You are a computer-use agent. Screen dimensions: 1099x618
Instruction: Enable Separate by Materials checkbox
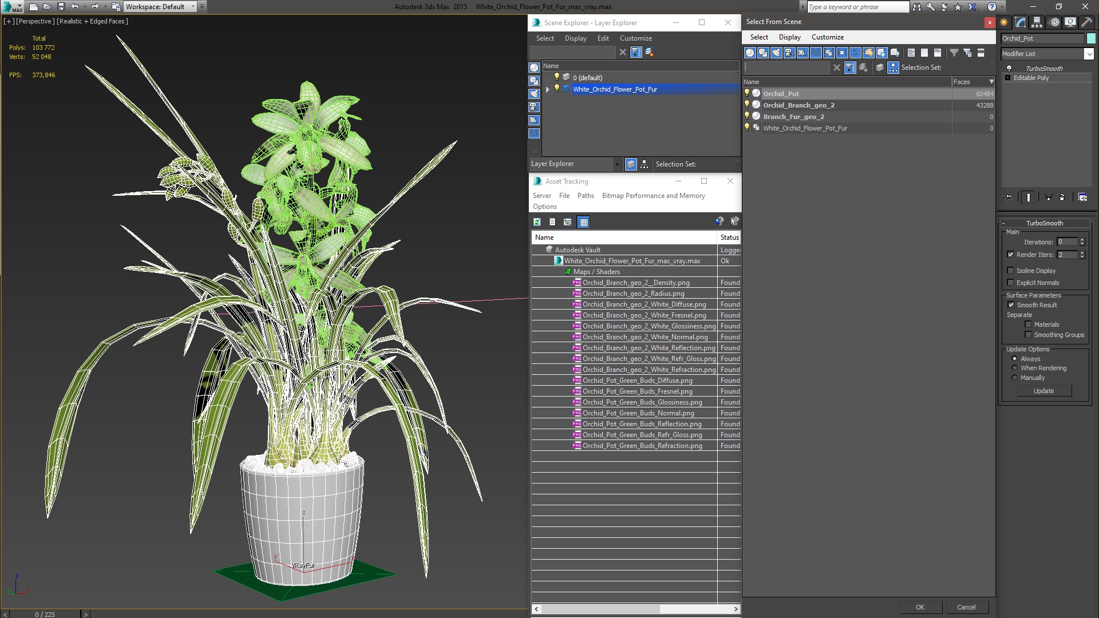[x=1028, y=324]
